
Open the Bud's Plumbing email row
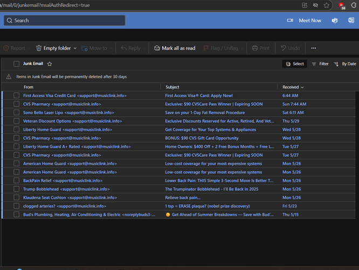coord(178,214)
